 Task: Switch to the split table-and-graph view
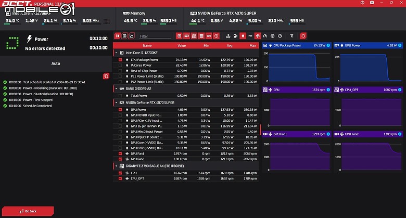point(118,36)
